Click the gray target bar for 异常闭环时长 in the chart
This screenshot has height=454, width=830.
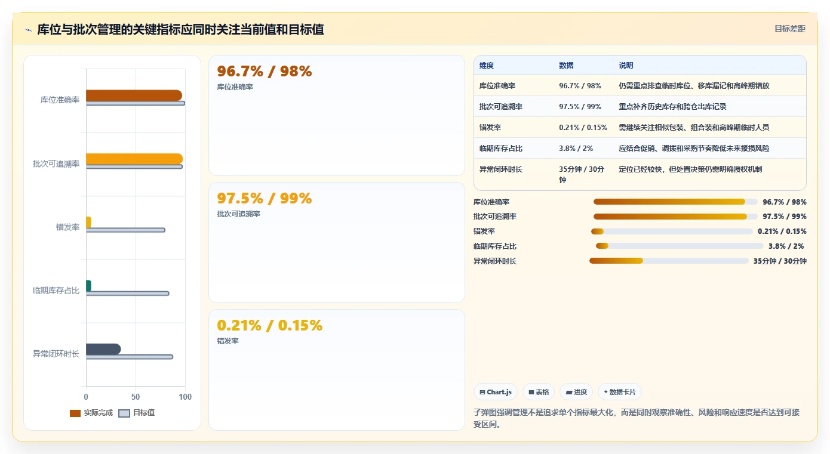click(130, 357)
